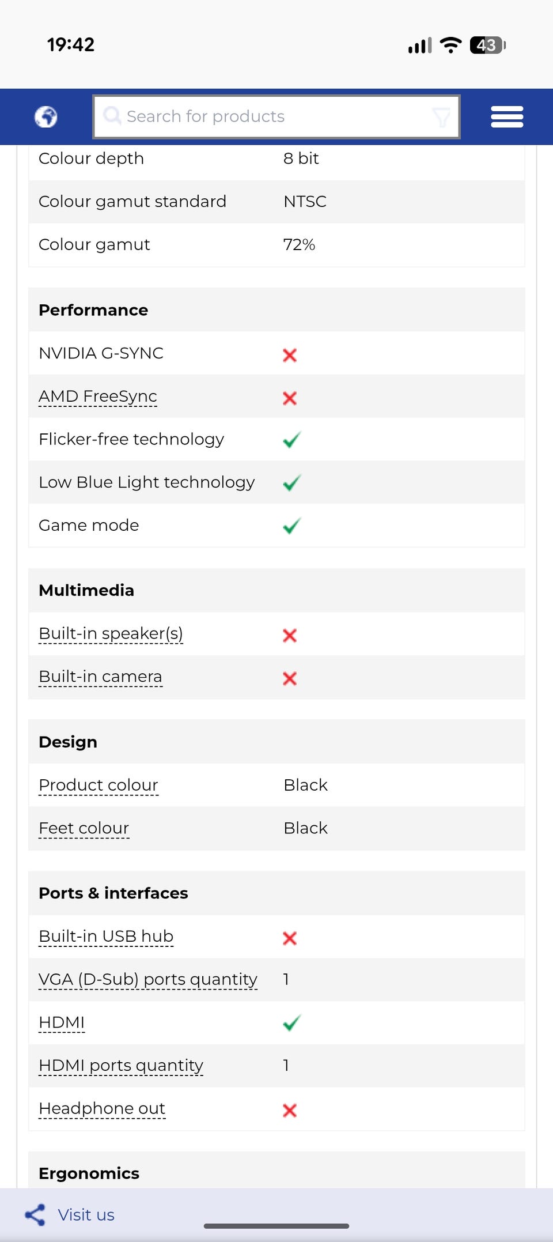Open the HDMI ports quantity definition
Screen dimensions: 553x1242
pyautogui.click(x=121, y=1066)
